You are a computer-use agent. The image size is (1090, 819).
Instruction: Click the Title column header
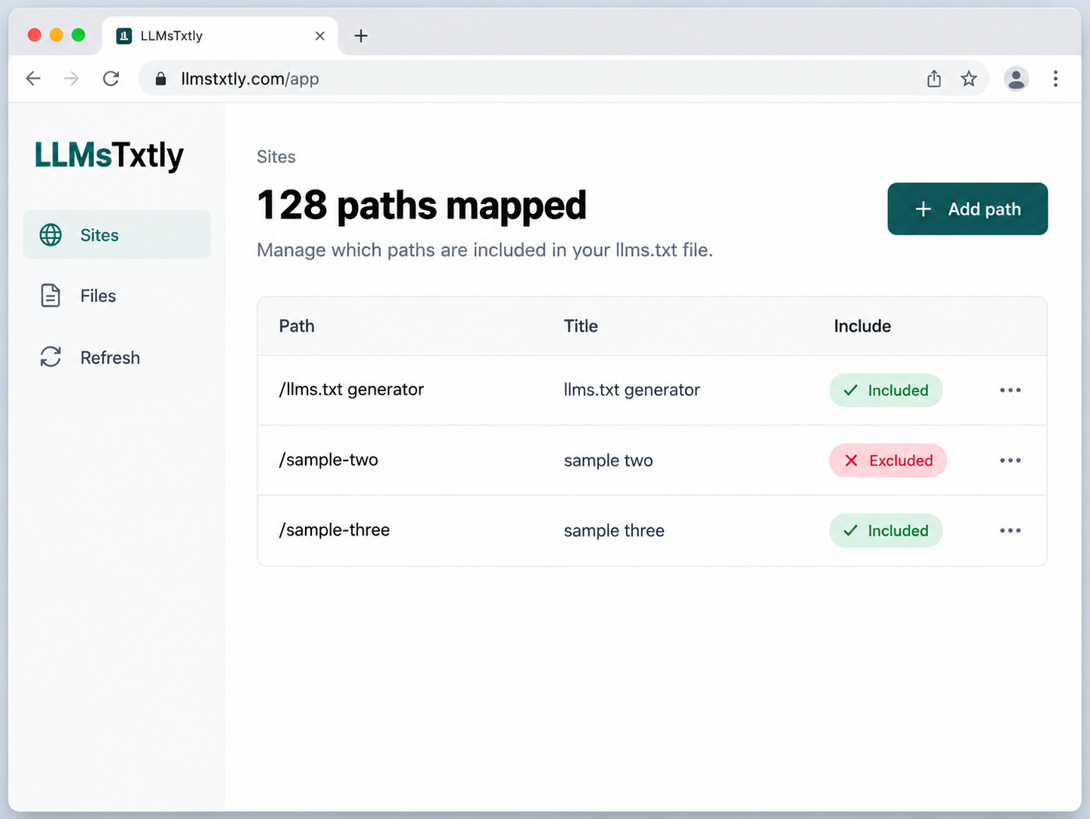click(581, 326)
